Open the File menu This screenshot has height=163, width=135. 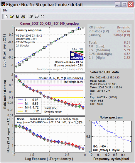(5, 11)
